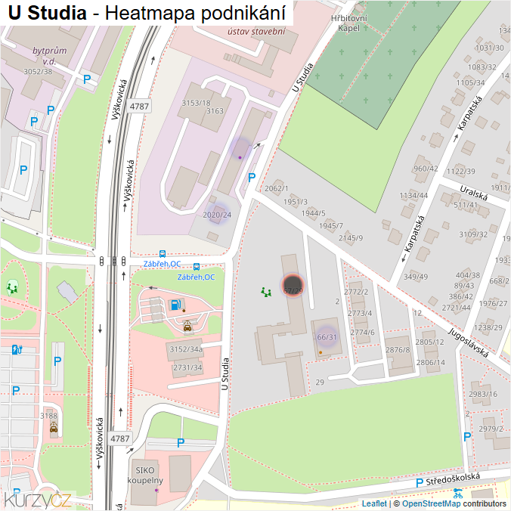Viewport: 511px width, 511px height.
Task: Click the car wash icon near 3188
Action: 54,427
